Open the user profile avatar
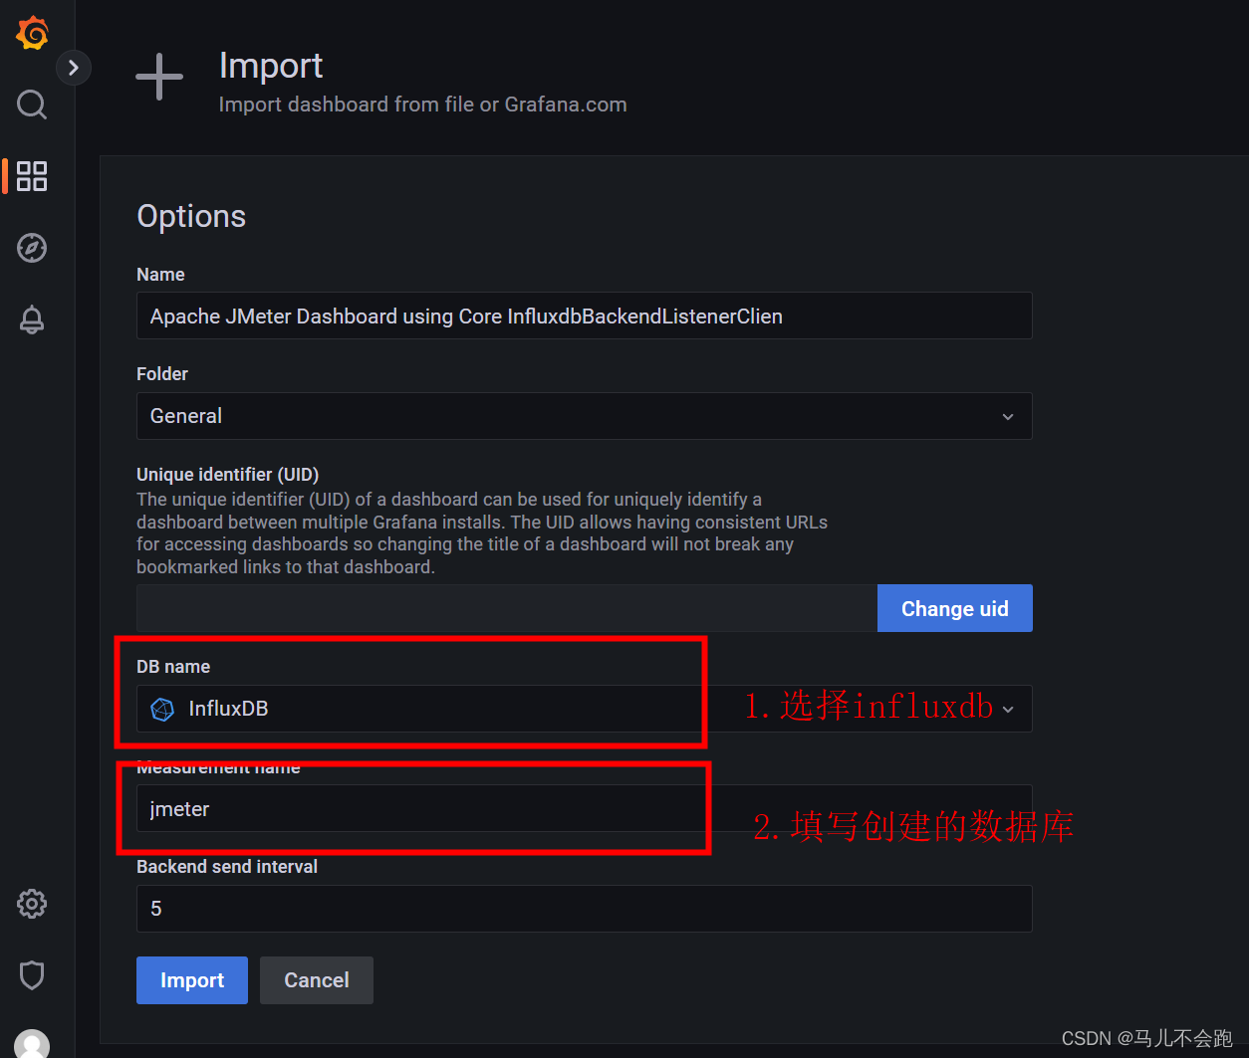The image size is (1249, 1058). pyautogui.click(x=32, y=1043)
